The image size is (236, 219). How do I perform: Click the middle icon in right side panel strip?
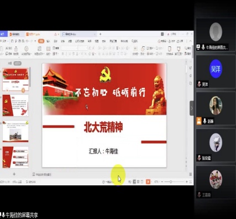click(191, 76)
